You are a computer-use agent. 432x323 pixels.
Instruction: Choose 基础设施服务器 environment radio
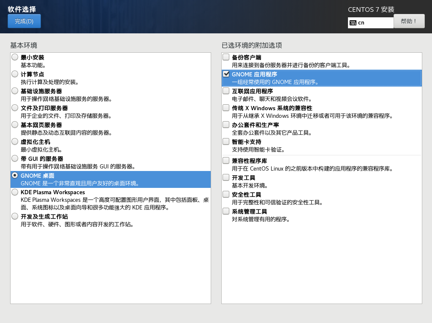click(15, 91)
